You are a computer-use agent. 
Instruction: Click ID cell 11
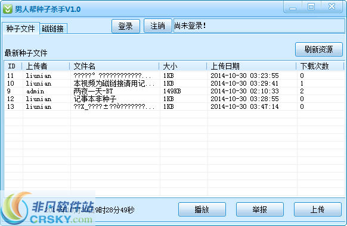10,76
